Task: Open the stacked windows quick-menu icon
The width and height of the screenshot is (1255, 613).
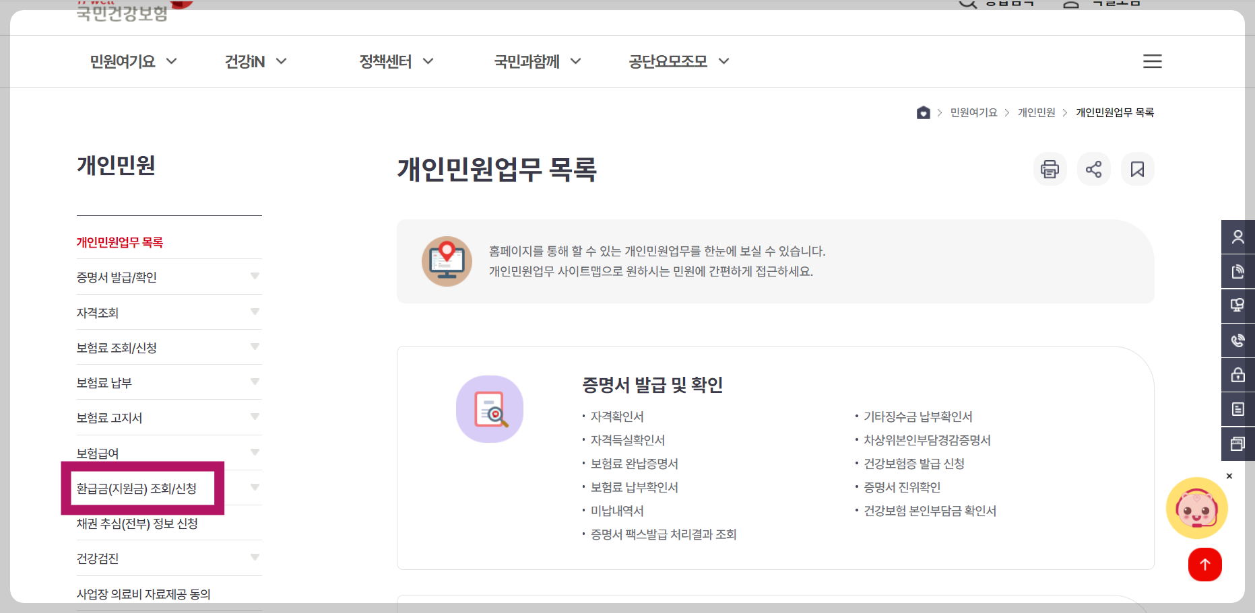Action: pos(1238,443)
